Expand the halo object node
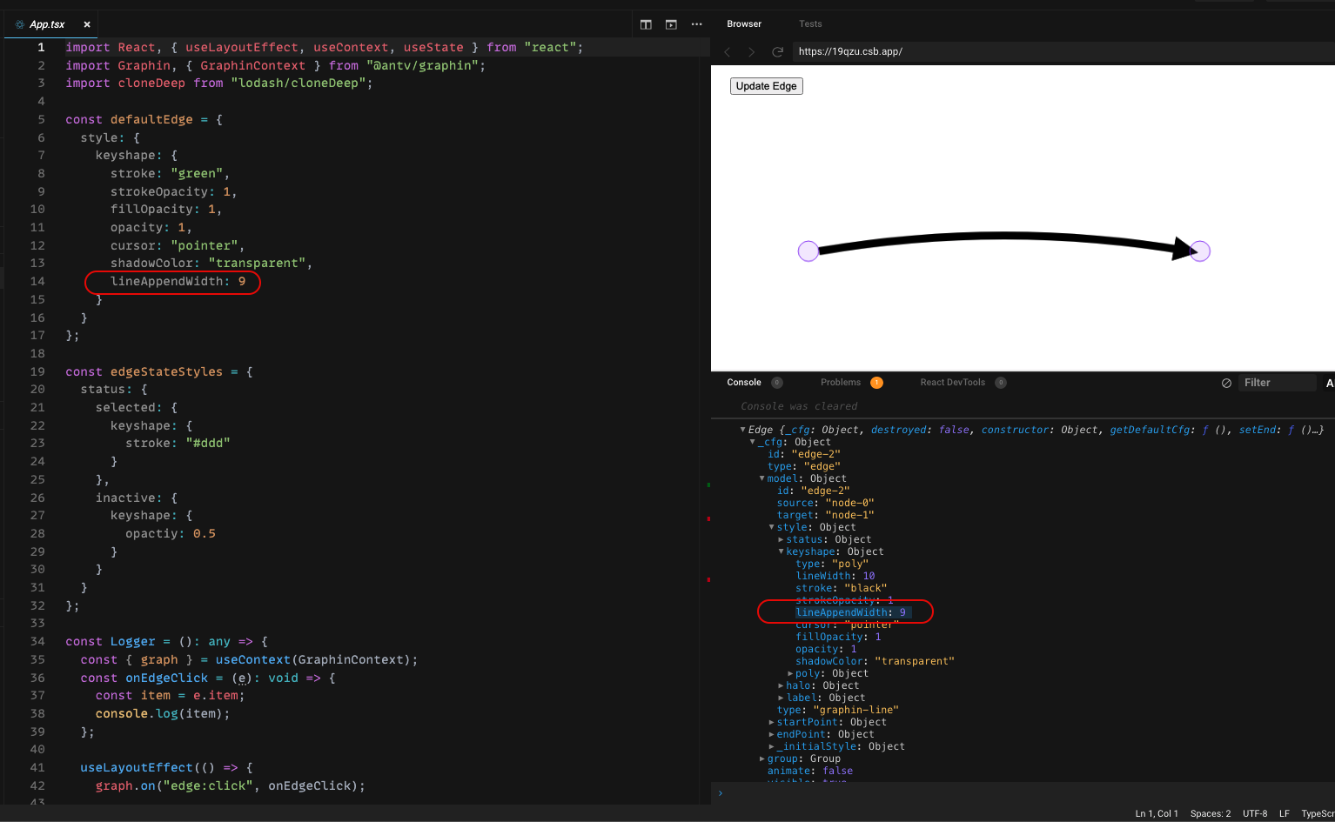The image size is (1335, 822). (782, 685)
